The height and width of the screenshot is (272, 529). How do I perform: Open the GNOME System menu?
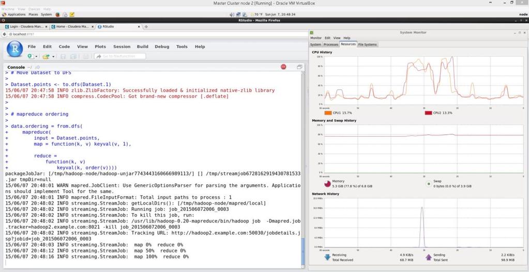[46, 14]
